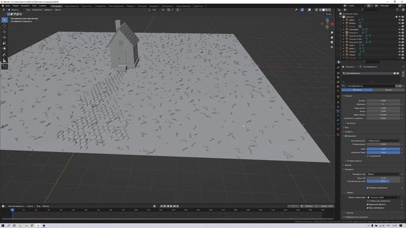
Task: Select the Measure tool
Action: [x=4, y=61]
